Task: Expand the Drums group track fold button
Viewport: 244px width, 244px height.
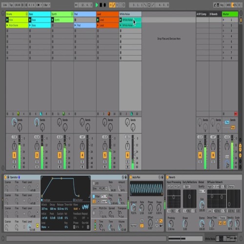Action: click(26, 14)
